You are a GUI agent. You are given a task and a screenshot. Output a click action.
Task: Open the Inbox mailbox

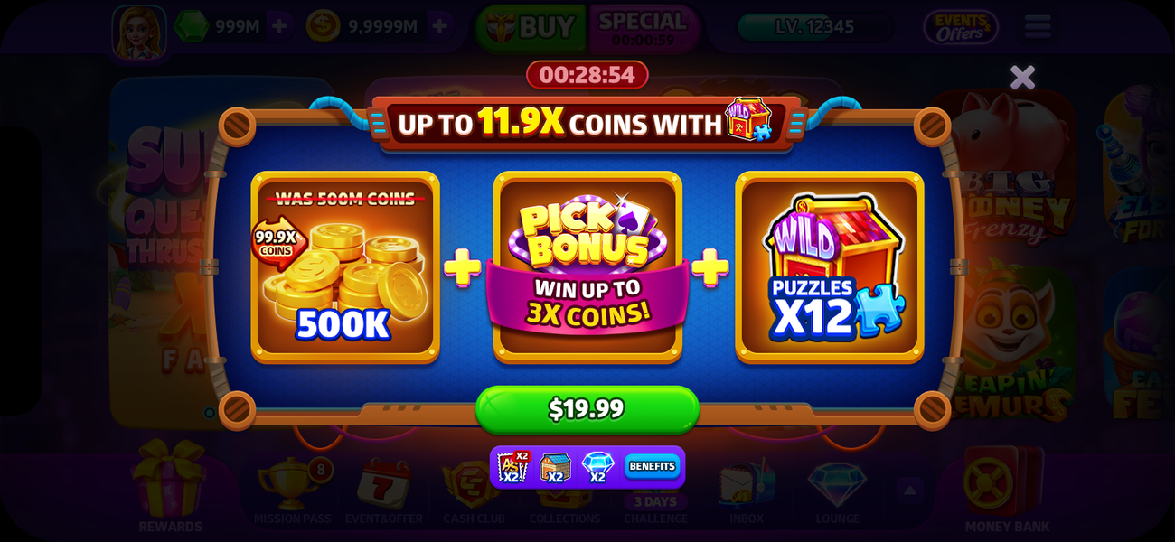[747, 492]
